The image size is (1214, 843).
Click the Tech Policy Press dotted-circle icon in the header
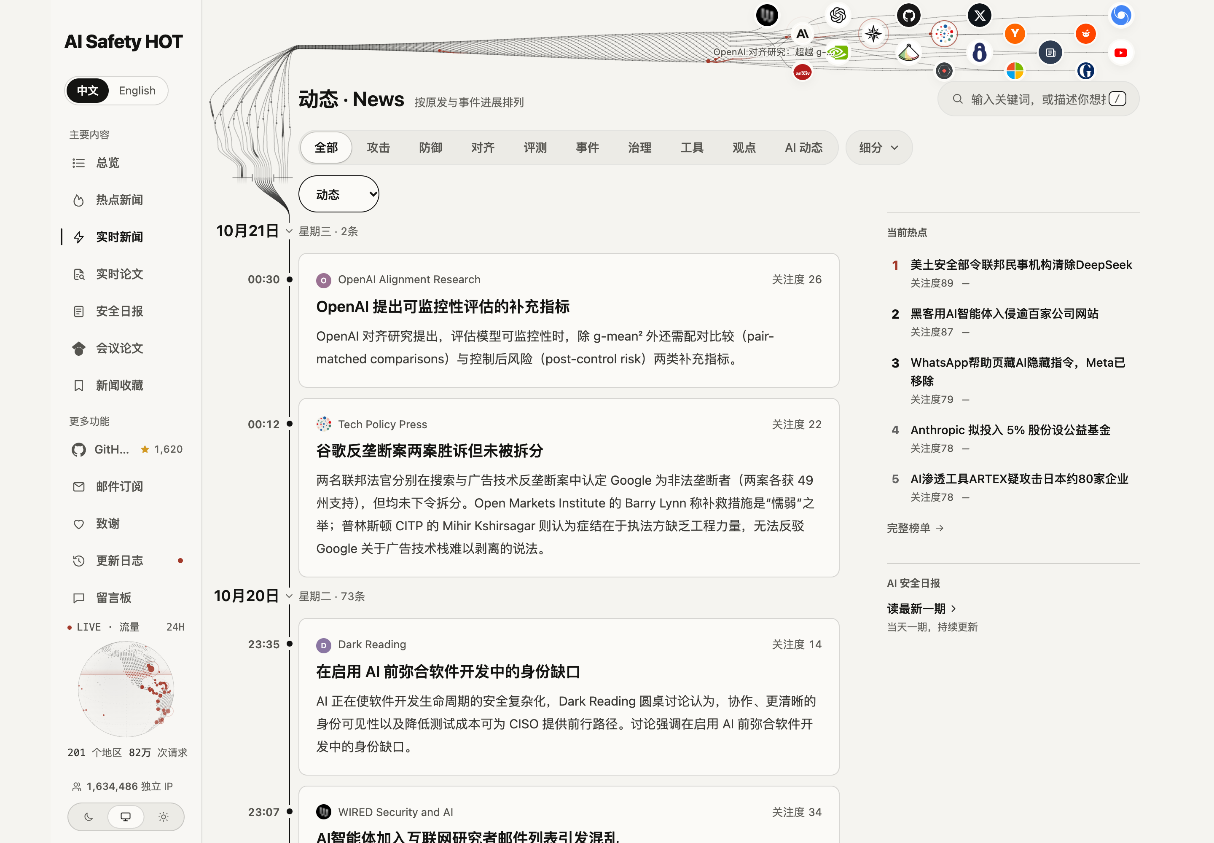[x=943, y=34]
